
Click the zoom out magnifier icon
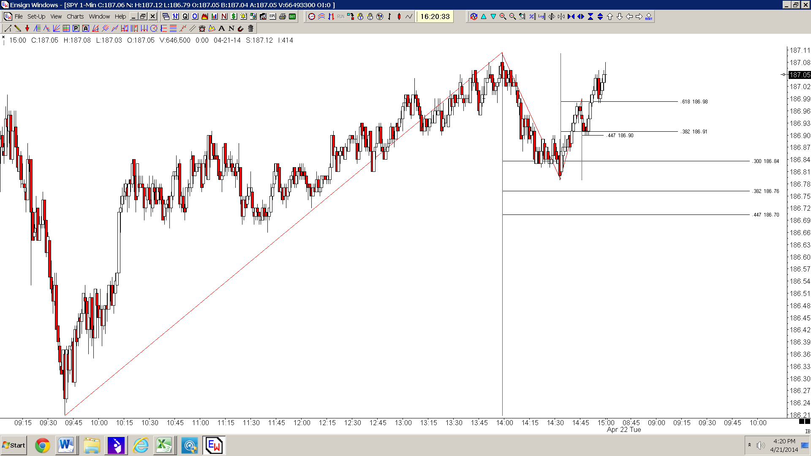coord(512,16)
